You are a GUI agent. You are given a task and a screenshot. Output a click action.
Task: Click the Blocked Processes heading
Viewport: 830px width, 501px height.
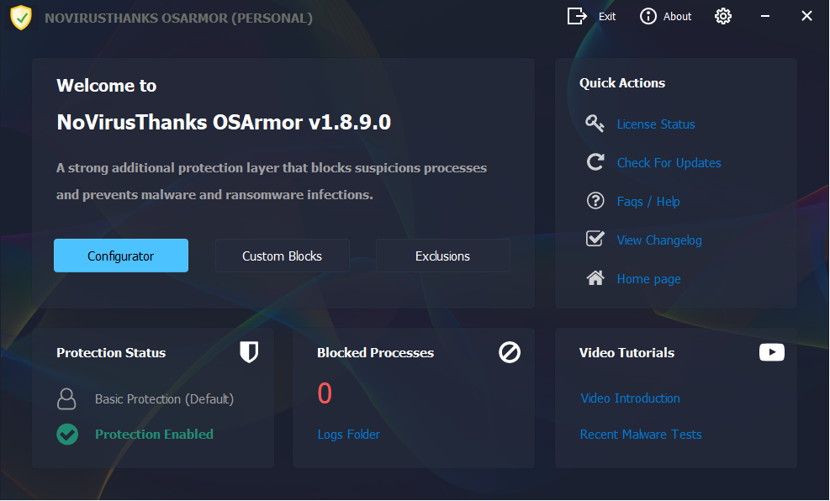[375, 353]
